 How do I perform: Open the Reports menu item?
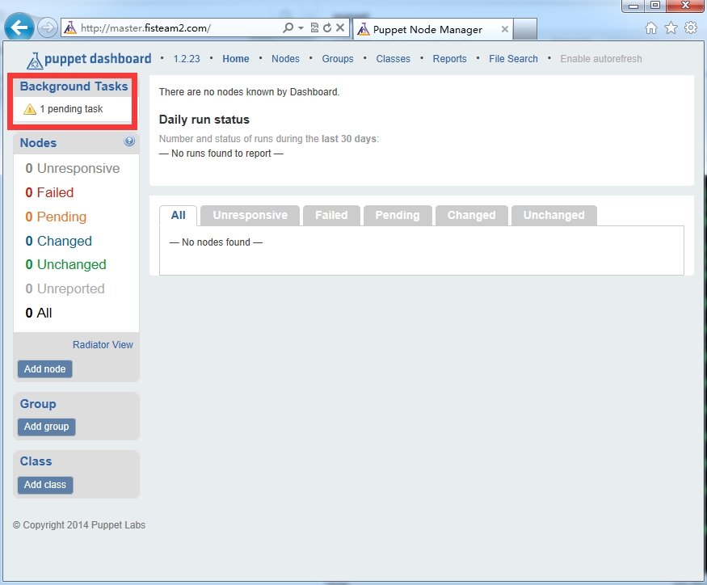[449, 59]
